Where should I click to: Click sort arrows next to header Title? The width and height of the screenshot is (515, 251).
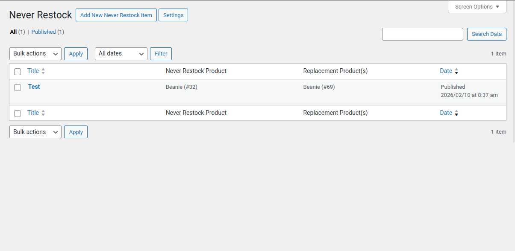(43, 71)
